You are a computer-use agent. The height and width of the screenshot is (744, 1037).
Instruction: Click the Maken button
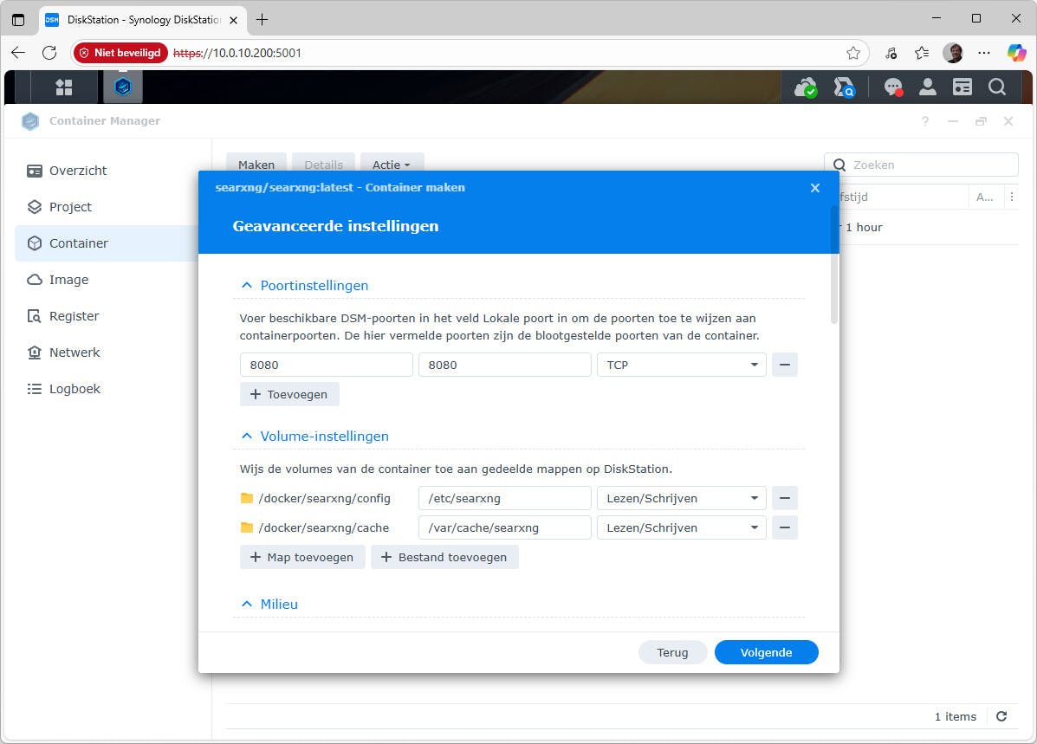tap(256, 165)
